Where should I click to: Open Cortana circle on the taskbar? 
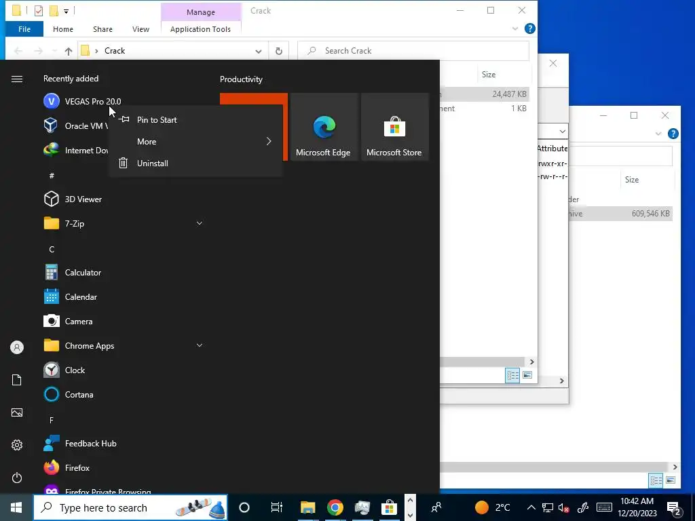pos(244,507)
